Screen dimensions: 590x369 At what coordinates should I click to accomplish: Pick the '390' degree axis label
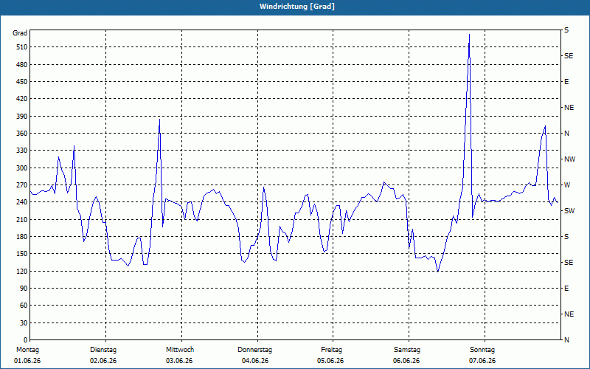(x=21, y=117)
